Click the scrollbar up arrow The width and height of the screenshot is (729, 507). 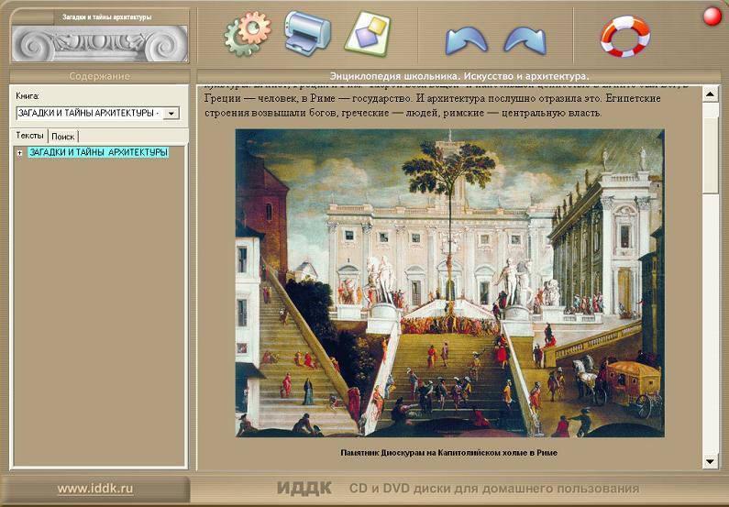point(710,94)
